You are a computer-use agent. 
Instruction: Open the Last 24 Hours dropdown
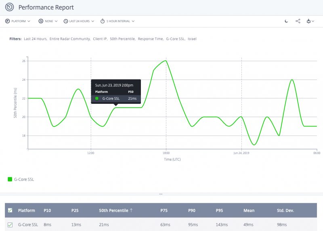click(x=82, y=21)
